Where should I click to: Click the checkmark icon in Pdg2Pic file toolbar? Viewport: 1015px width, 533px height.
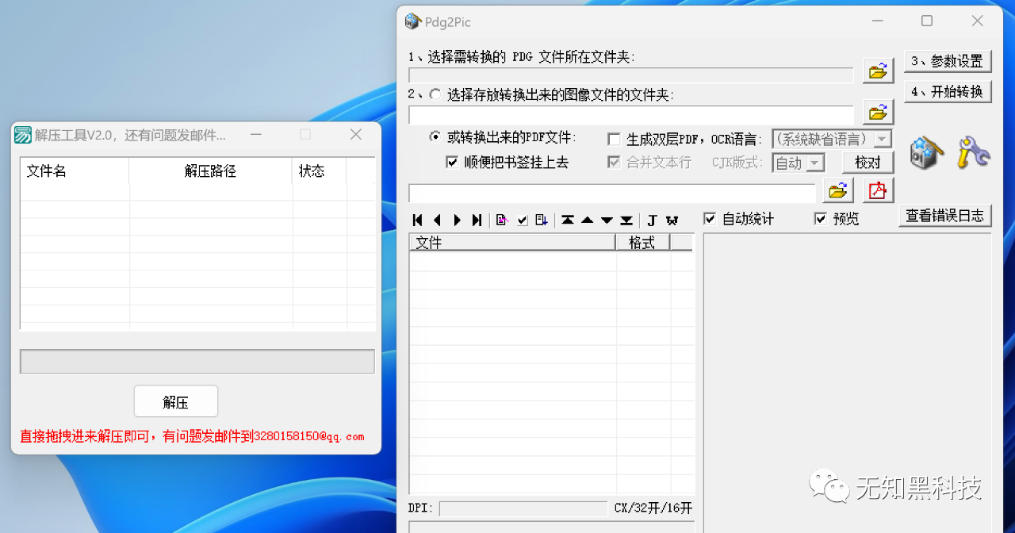coord(522,220)
